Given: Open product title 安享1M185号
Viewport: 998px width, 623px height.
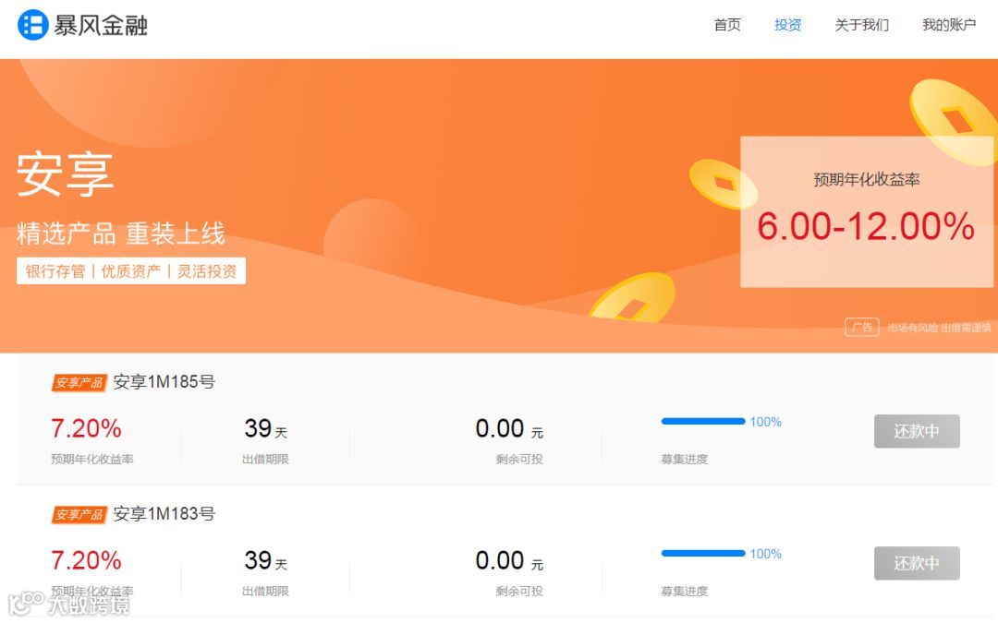Looking at the screenshot, I should tap(164, 381).
